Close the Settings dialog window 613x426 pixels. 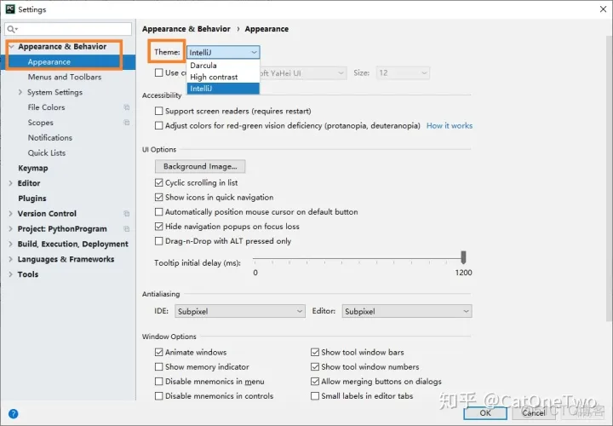[603, 9]
